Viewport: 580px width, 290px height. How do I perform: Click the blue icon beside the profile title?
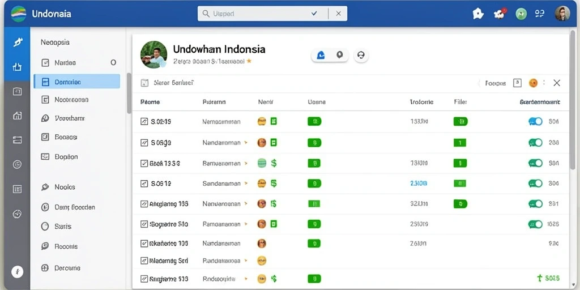pos(321,56)
